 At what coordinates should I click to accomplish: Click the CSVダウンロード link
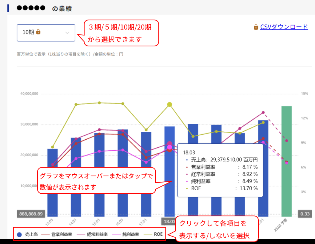[284, 27]
